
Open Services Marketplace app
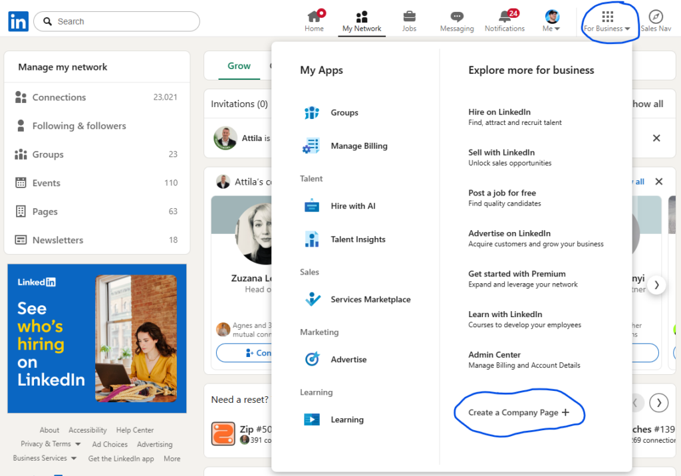click(x=356, y=299)
